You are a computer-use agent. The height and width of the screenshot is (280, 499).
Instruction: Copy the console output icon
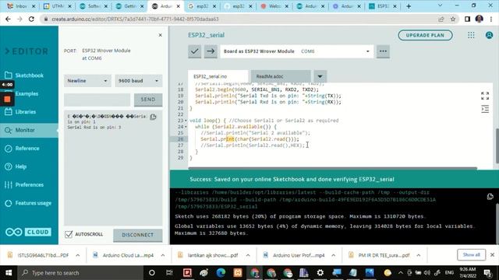490,197
